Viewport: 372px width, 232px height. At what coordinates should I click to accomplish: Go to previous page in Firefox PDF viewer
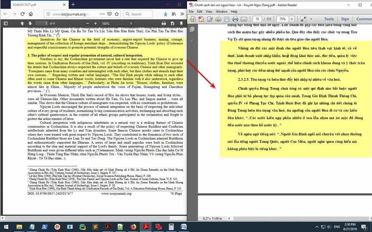pyautogui.click(x=22, y=24)
